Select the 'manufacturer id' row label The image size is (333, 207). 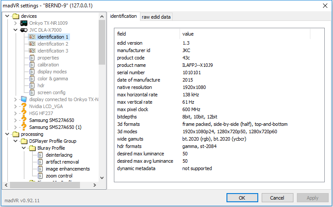tap(133, 50)
